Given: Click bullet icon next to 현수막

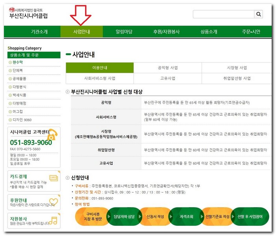Looking at the screenshot, I should point(10,62).
